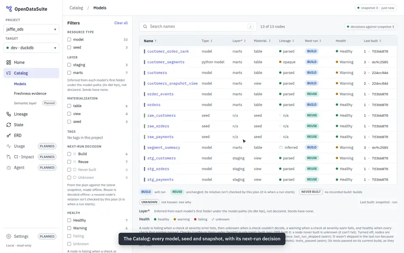Sort table by Layer column arrows
Image resolution: width=404 pixels, height=253 pixels.
click(245, 41)
